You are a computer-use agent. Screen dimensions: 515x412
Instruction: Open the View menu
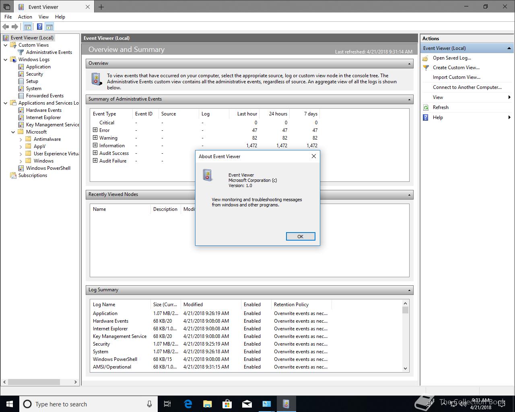point(43,17)
